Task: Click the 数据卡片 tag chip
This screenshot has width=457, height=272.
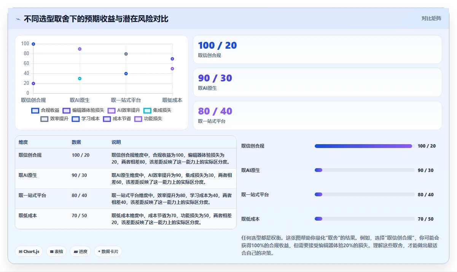Action: coord(108,251)
